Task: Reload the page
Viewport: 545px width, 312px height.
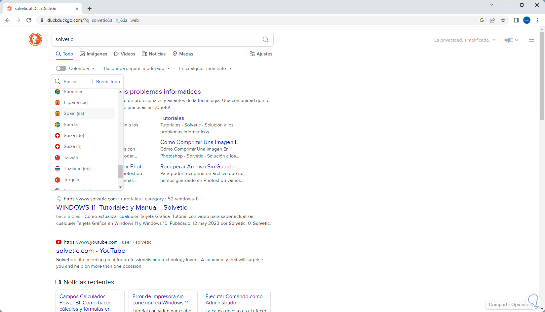Action: pos(29,20)
